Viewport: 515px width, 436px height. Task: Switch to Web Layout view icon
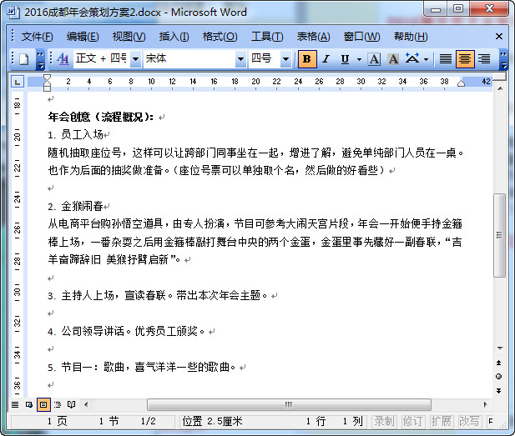pyautogui.click(x=29, y=404)
